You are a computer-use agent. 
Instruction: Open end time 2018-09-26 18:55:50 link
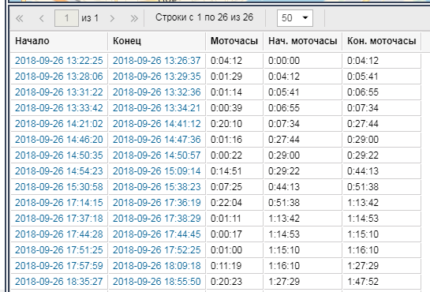coord(156,282)
